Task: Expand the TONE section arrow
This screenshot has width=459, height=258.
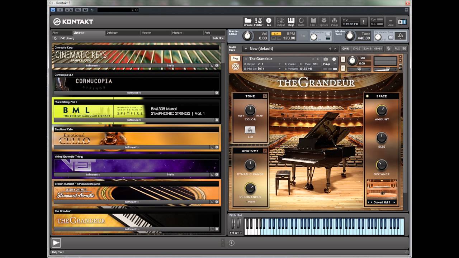Action: tap(265, 96)
